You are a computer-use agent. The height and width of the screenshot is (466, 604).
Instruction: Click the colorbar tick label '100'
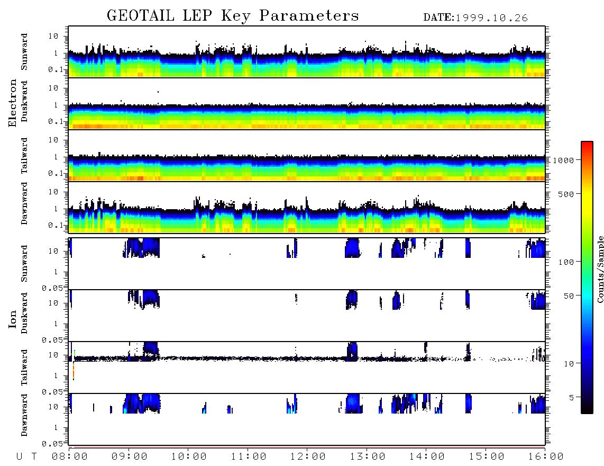566,262
